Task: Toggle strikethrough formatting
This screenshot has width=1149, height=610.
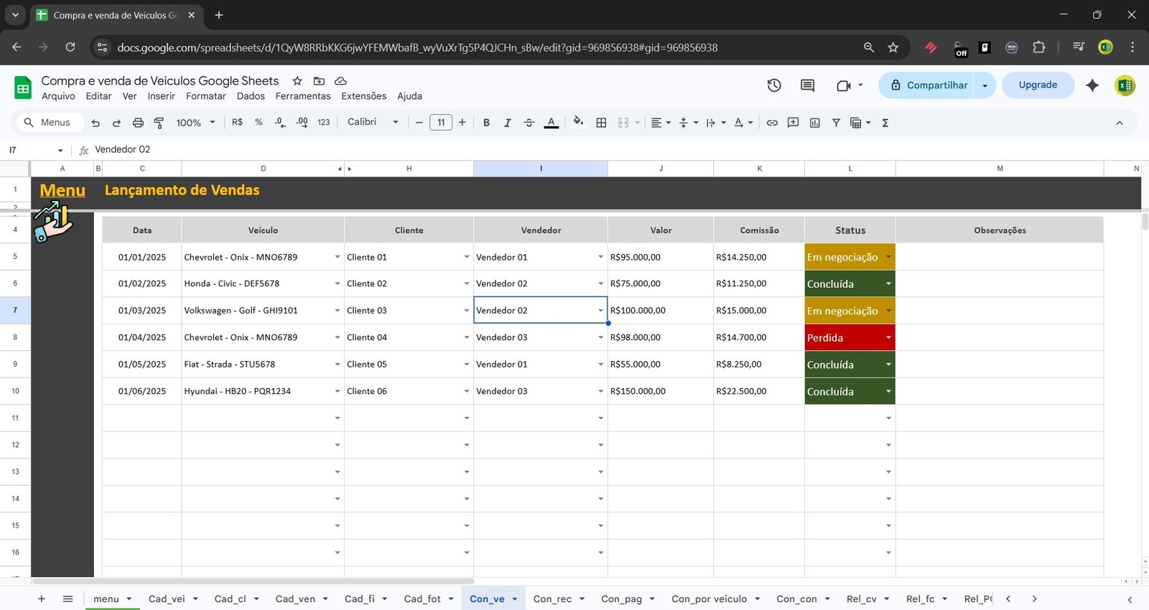Action: point(529,123)
